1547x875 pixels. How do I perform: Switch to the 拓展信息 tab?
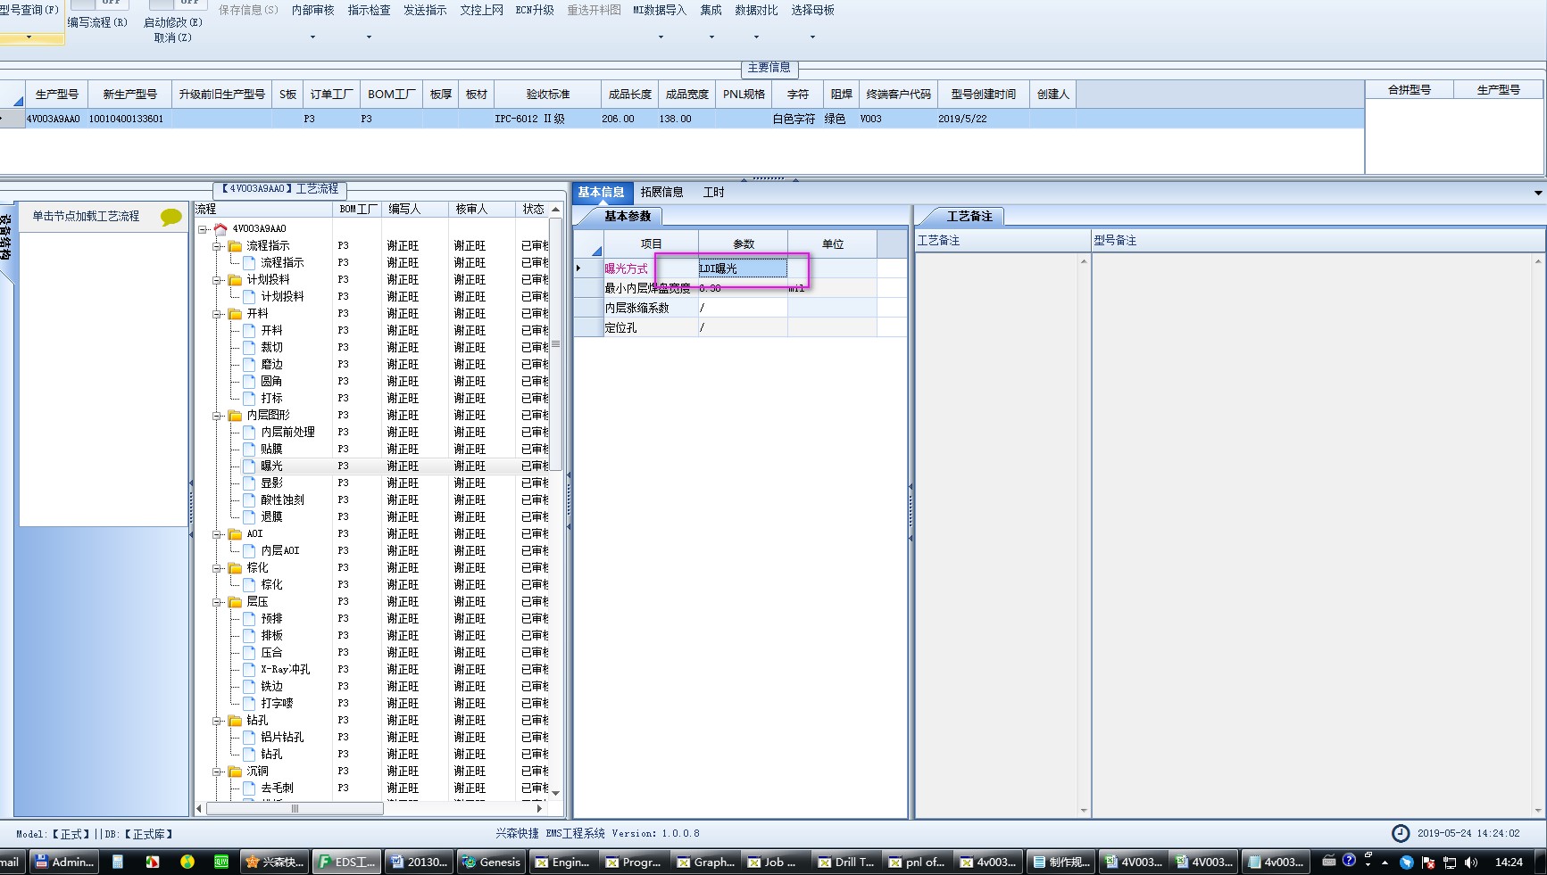pyautogui.click(x=661, y=192)
